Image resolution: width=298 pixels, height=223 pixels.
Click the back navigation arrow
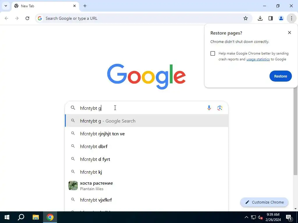(6, 18)
